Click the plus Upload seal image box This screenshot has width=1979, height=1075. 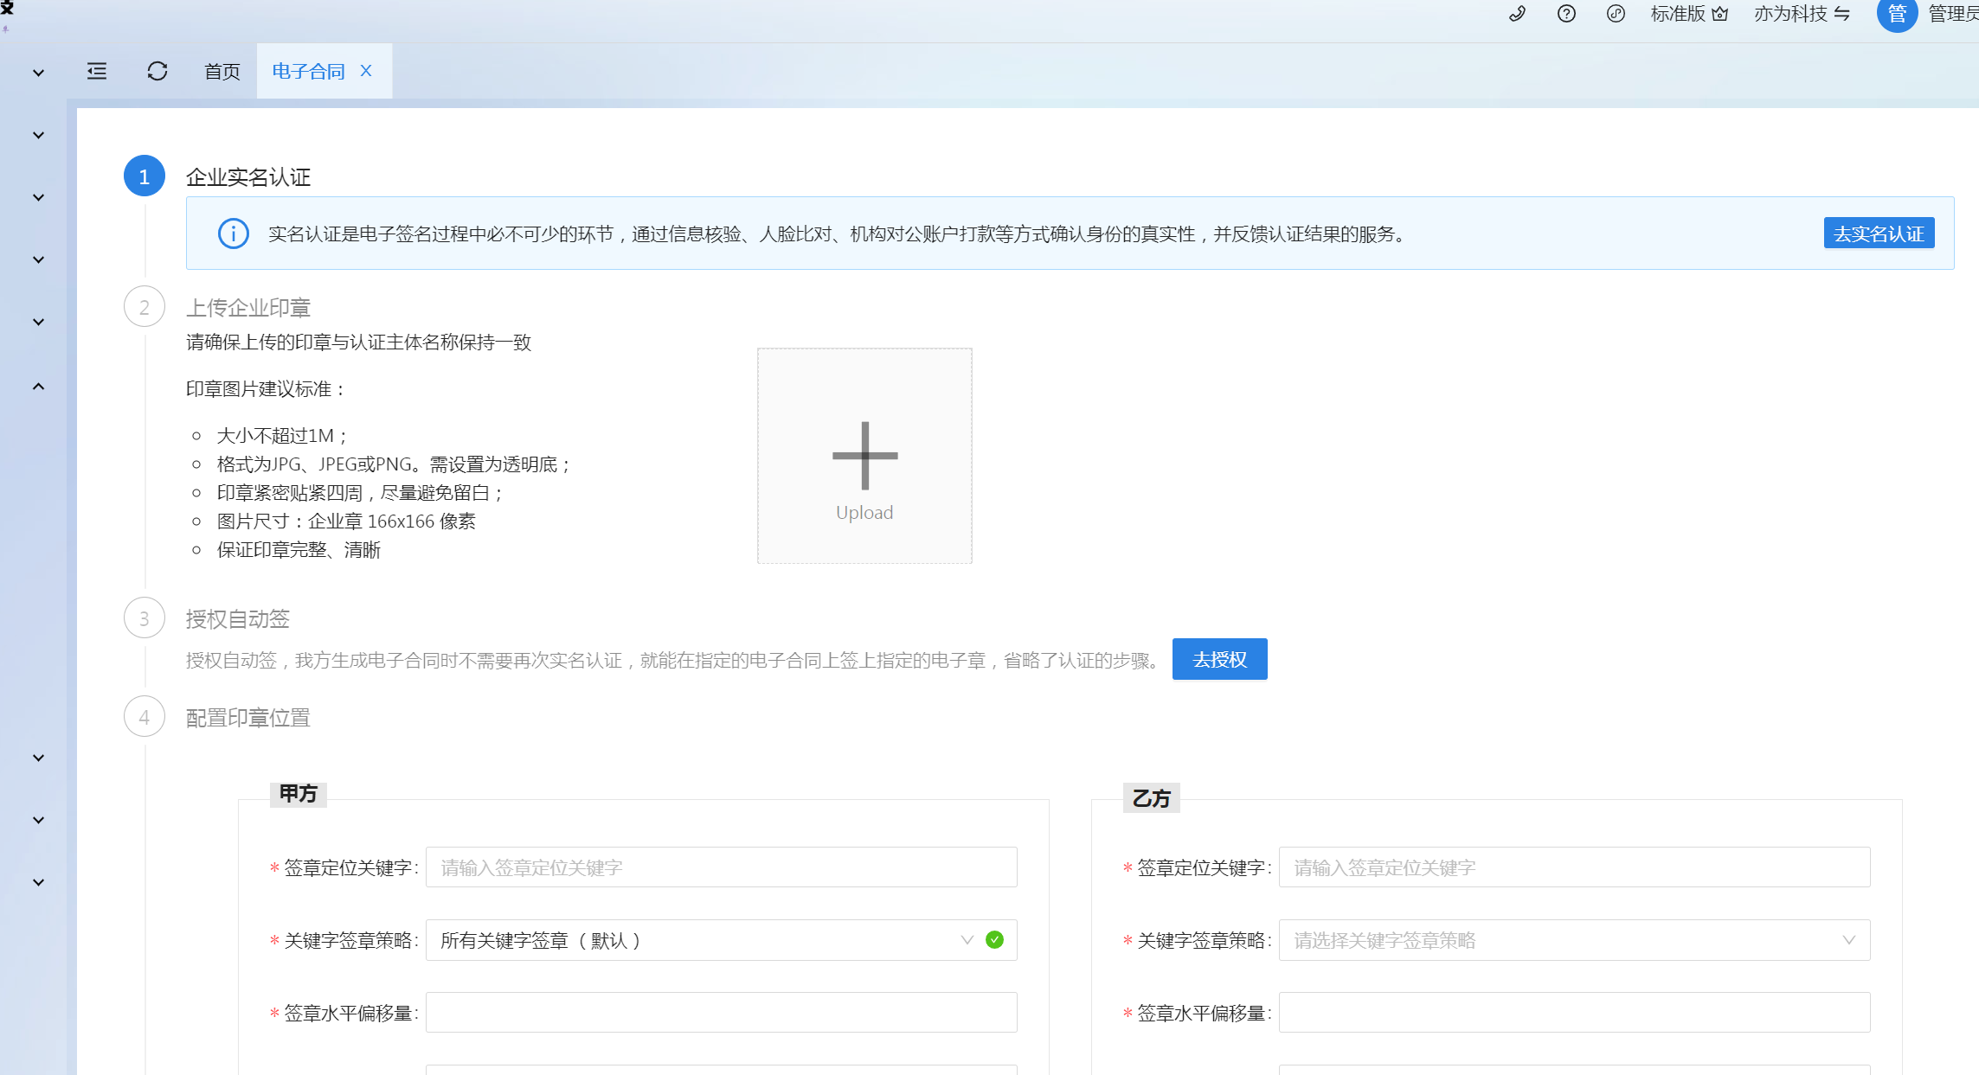click(x=864, y=456)
